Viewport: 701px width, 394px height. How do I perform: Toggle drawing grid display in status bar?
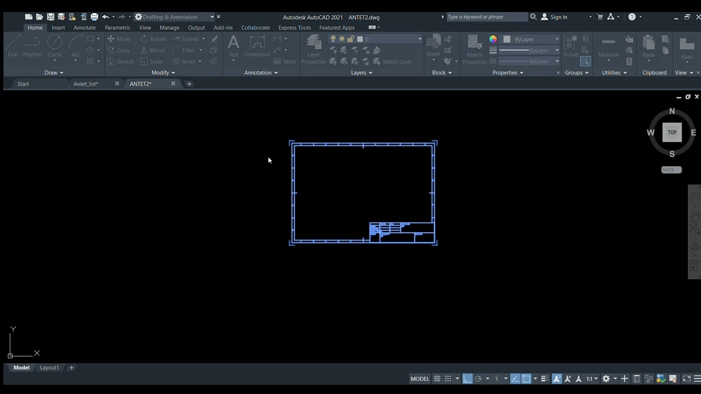point(437,379)
